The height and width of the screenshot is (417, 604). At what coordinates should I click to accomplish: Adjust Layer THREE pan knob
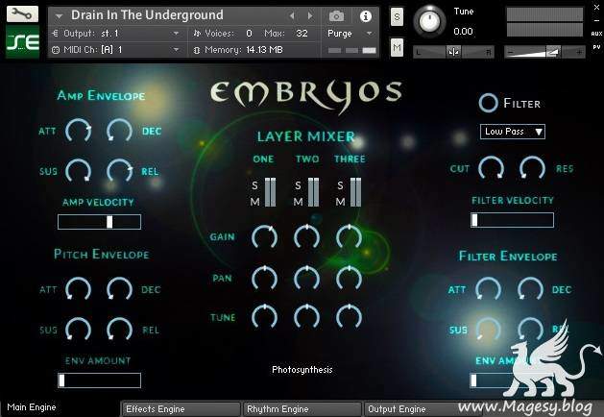tap(349, 278)
